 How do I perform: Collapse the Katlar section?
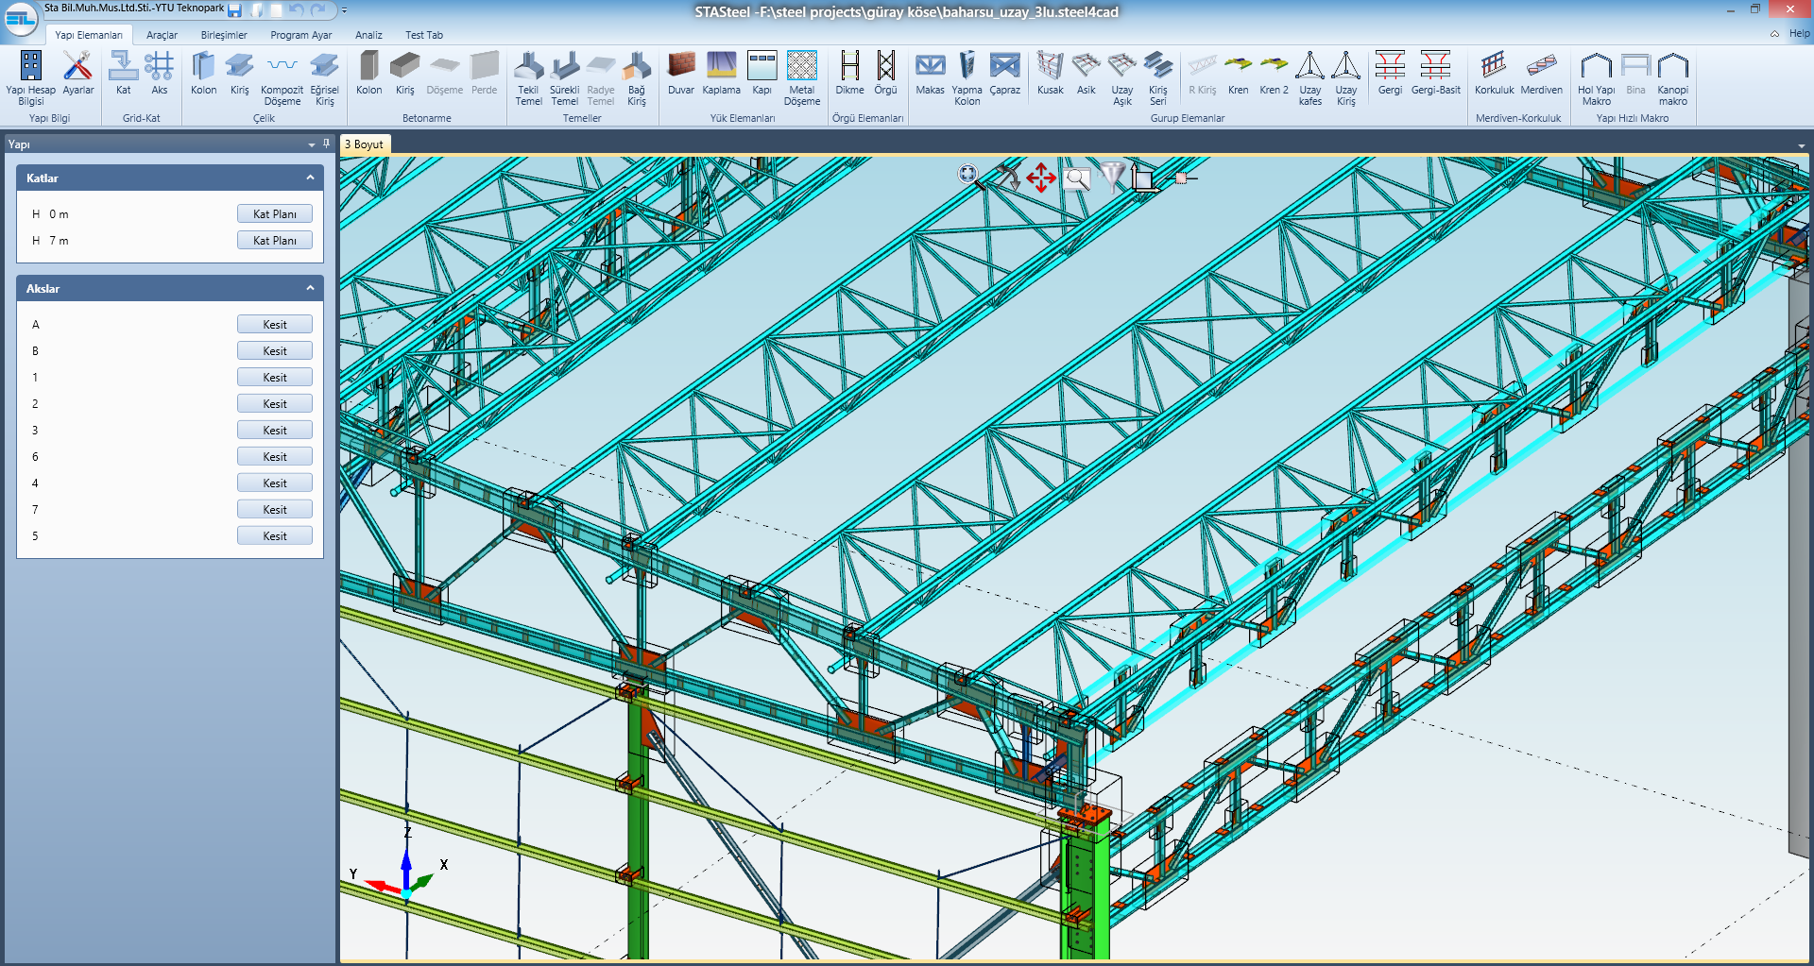coord(310,178)
